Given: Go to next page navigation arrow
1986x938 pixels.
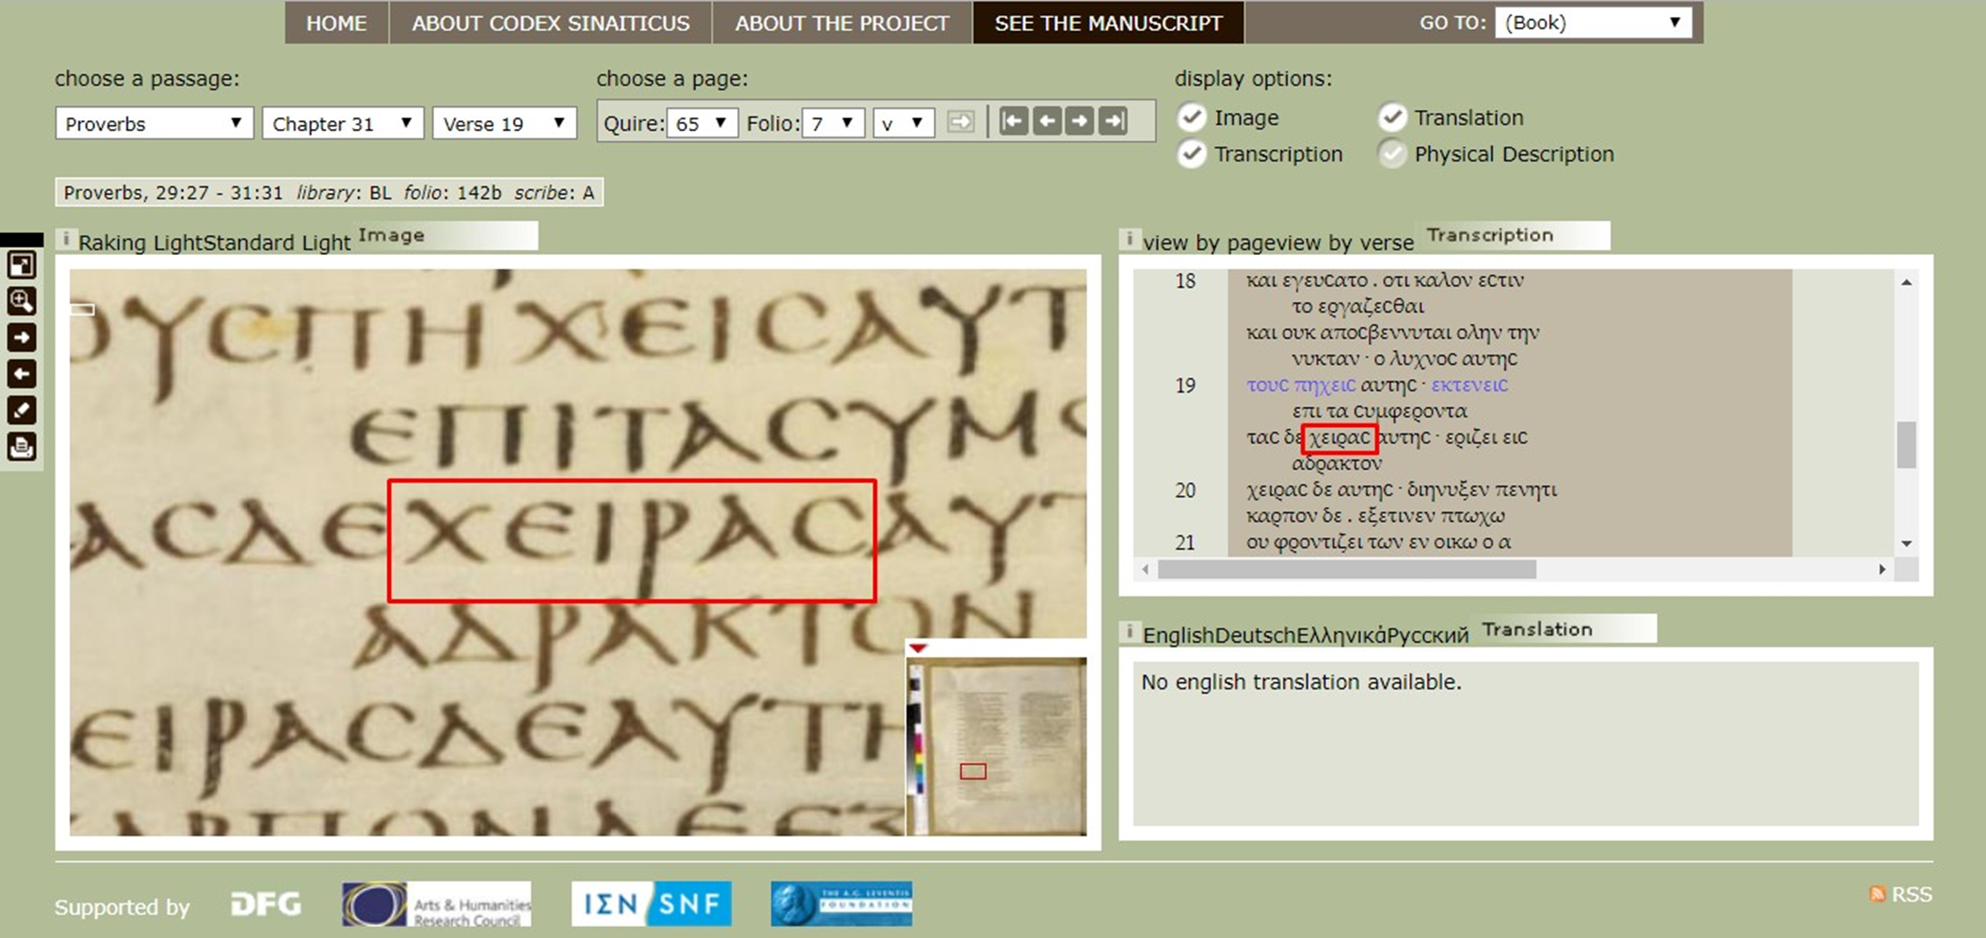Looking at the screenshot, I should pyautogui.click(x=1080, y=121).
